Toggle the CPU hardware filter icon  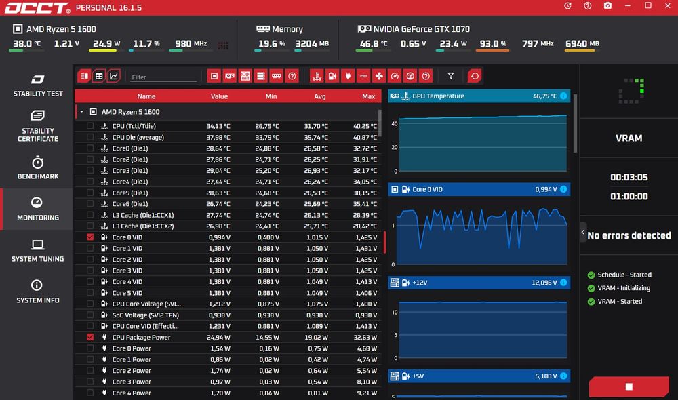coord(214,76)
